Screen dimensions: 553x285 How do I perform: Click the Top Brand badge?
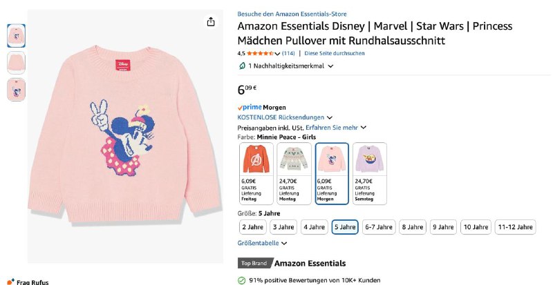pyautogui.click(x=254, y=263)
